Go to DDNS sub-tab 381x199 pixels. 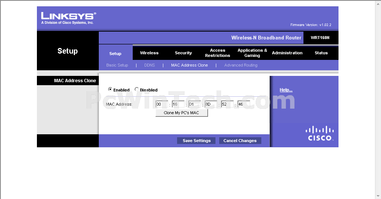click(149, 65)
